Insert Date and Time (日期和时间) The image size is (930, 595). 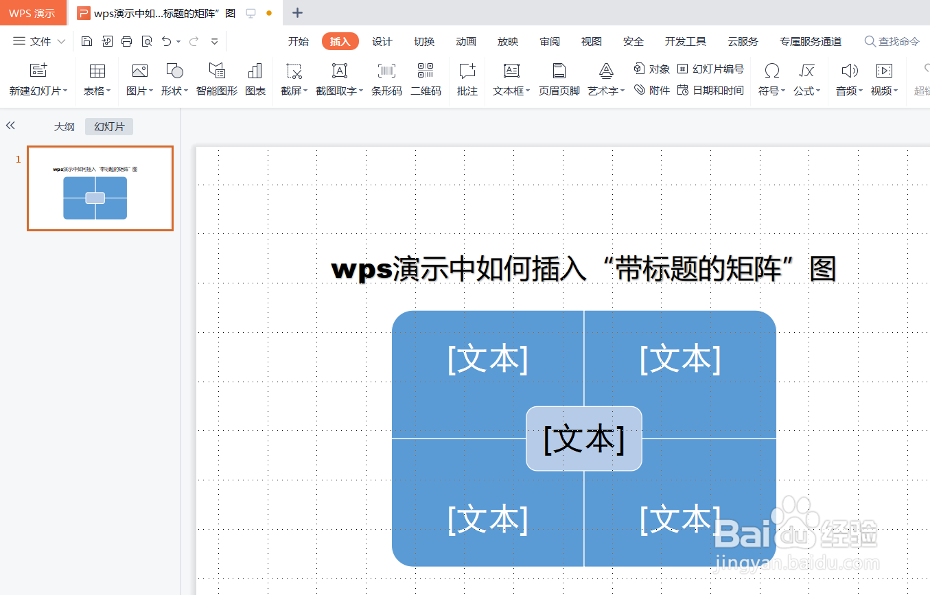click(710, 90)
